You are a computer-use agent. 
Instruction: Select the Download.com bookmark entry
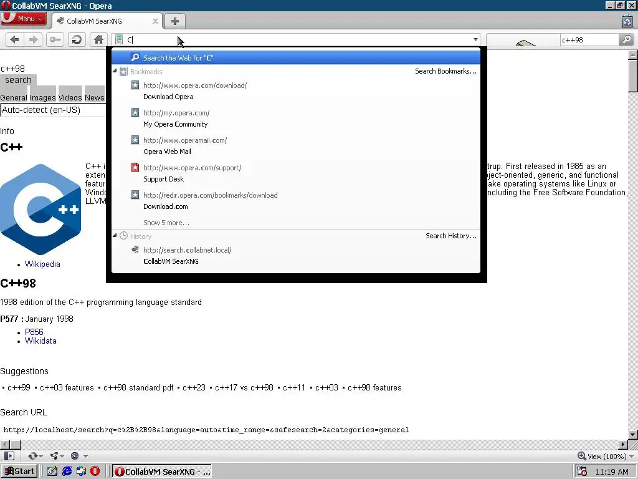tap(296, 200)
